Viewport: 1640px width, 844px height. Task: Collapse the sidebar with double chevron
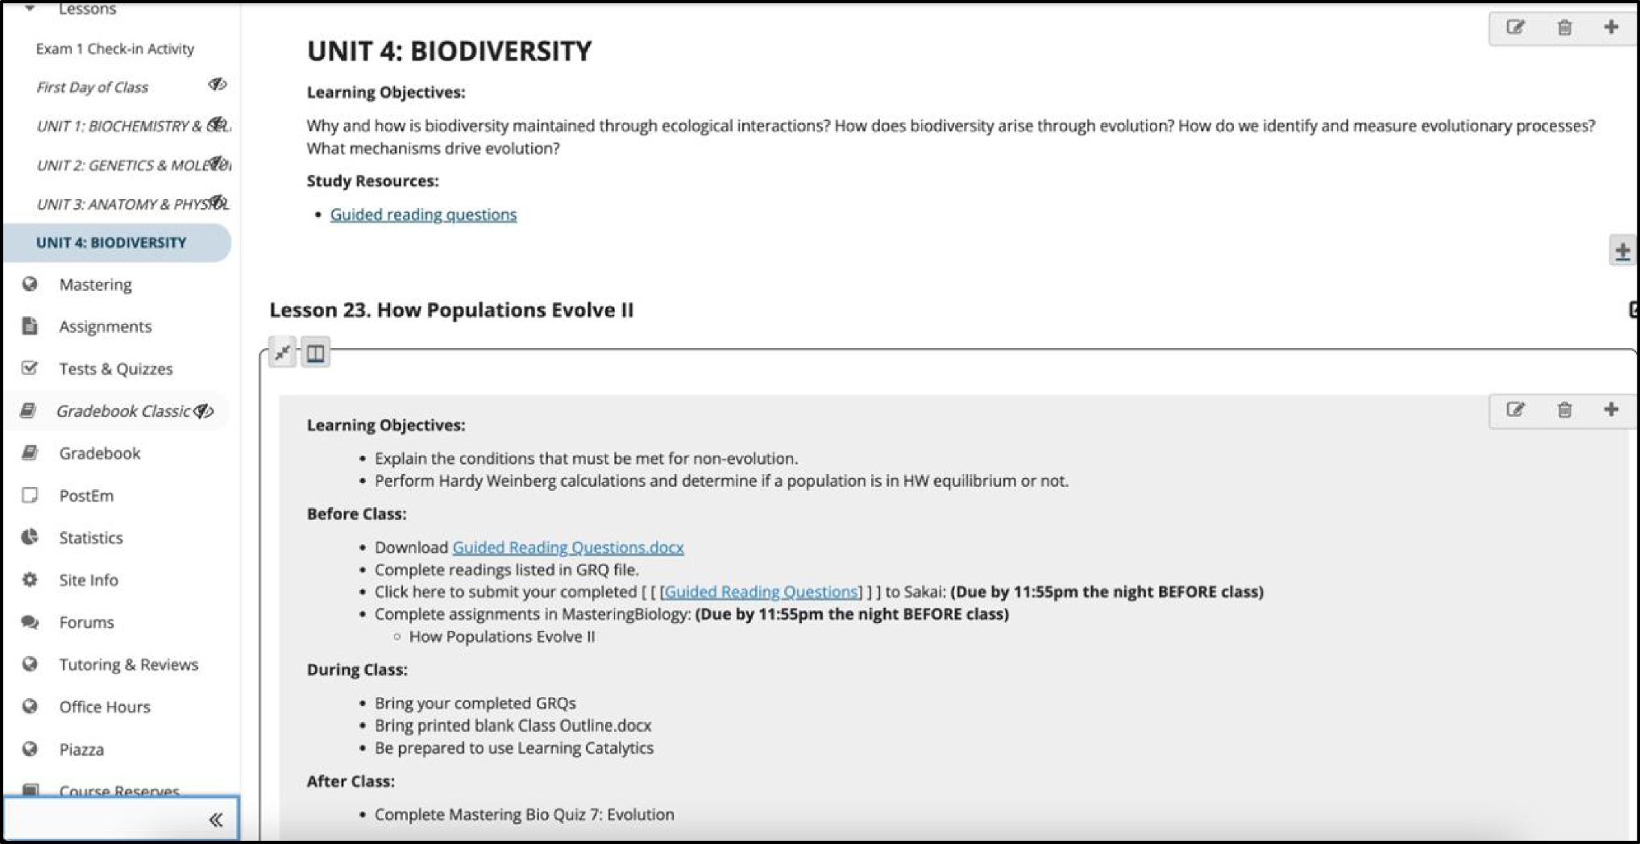215,820
